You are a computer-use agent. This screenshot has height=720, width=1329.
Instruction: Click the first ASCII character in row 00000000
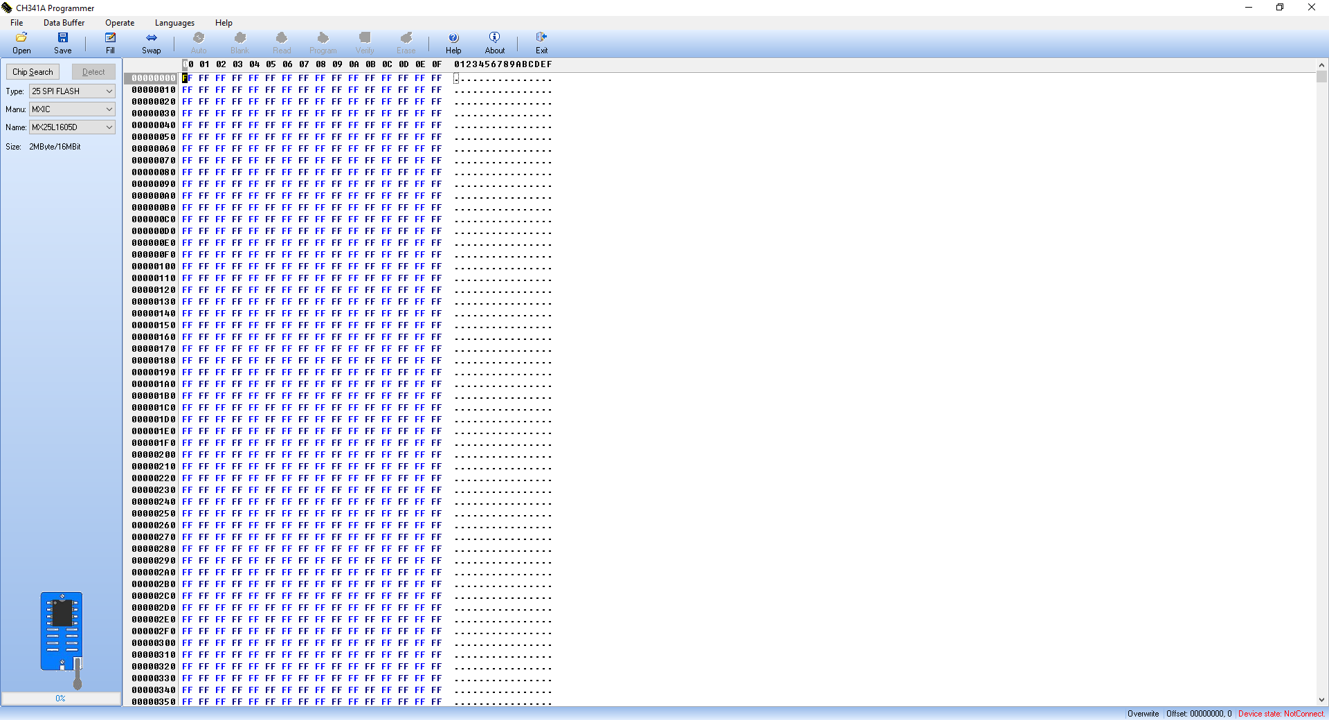pos(456,78)
